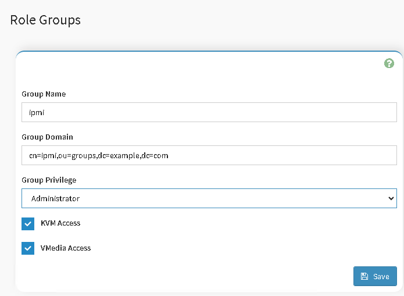Open the Group Privilege dropdown

click(x=209, y=198)
